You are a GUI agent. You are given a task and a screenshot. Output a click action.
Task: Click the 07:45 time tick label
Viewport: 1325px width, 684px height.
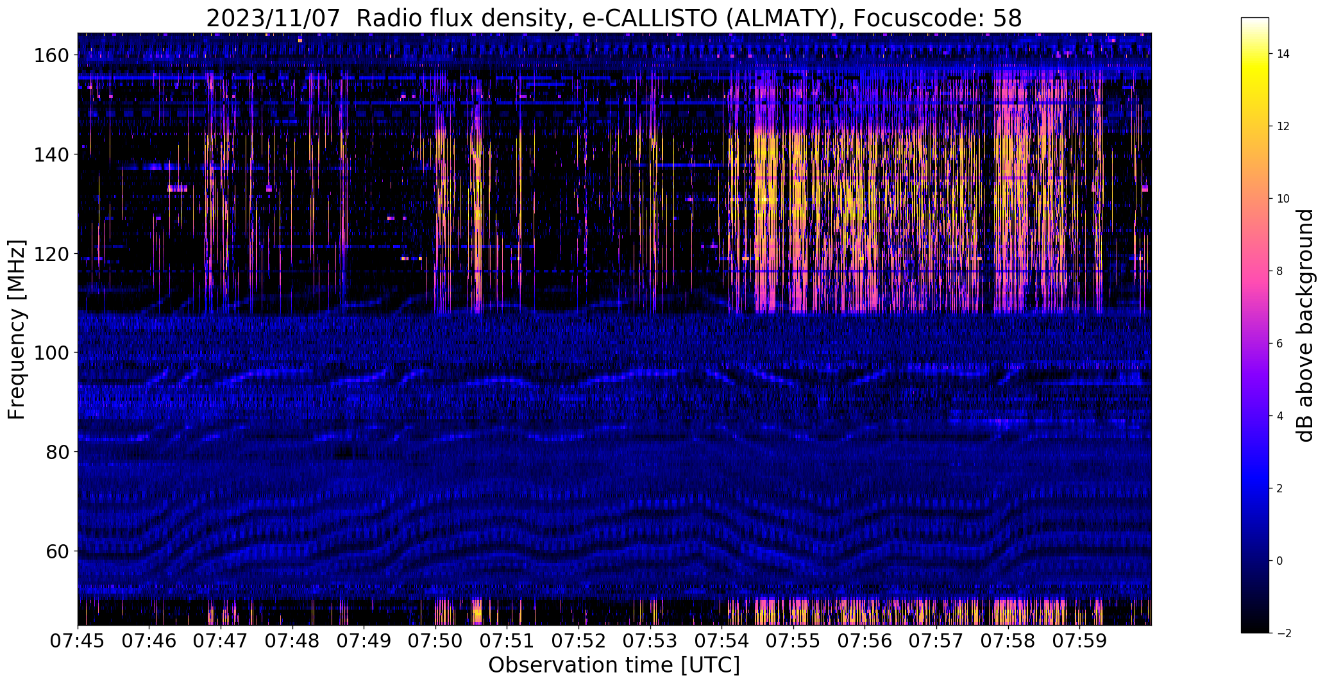coord(78,641)
